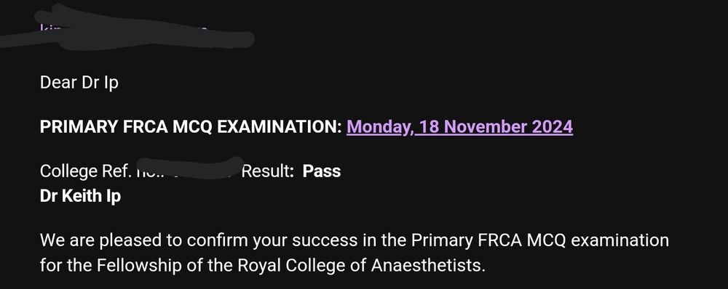Click 'Monday,' at the start of date link
This screenshot has height=289, width=728.
379,127
